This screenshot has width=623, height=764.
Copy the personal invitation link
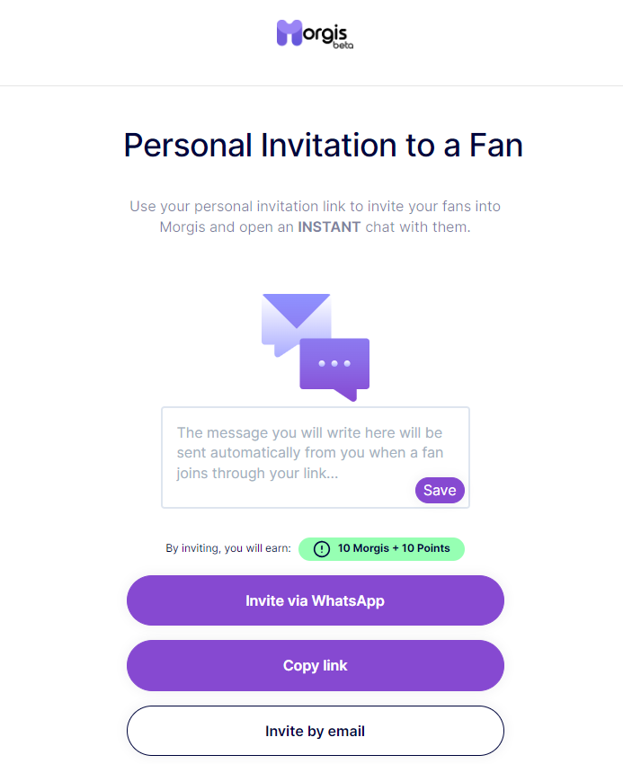tap(316, 665)
